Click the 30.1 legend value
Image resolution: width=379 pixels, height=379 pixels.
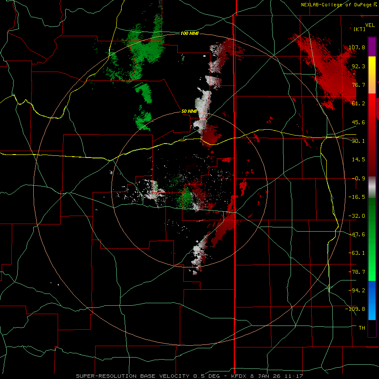(358, 141)
